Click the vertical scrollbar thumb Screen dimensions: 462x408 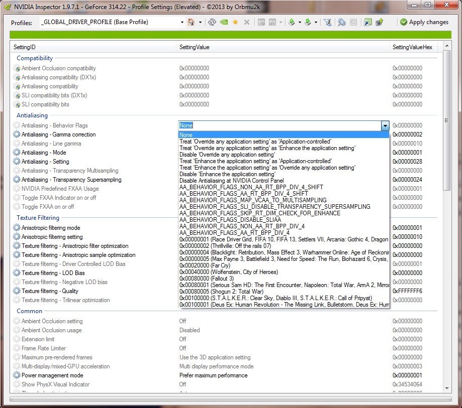tap(447, 120)
